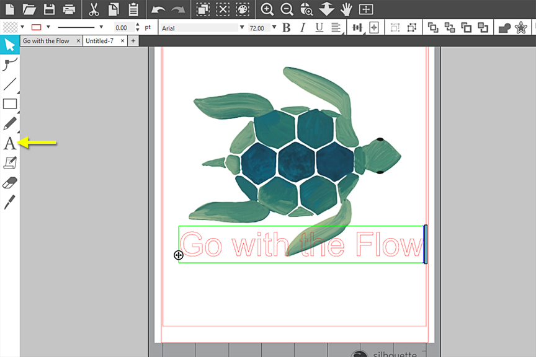Toggle bold text formatting
Viewport: 536px width, 357px height.
point(287,28)
